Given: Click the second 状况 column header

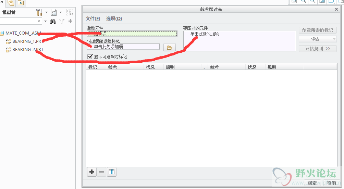Looking at the screenshot, I should pos(255,67).
